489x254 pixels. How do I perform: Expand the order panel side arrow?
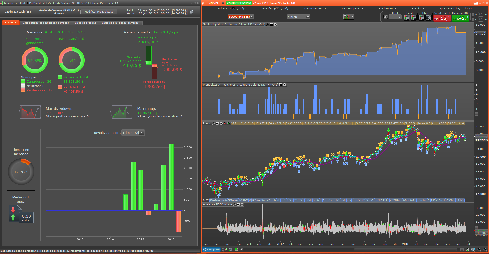(x=381, y=17)
